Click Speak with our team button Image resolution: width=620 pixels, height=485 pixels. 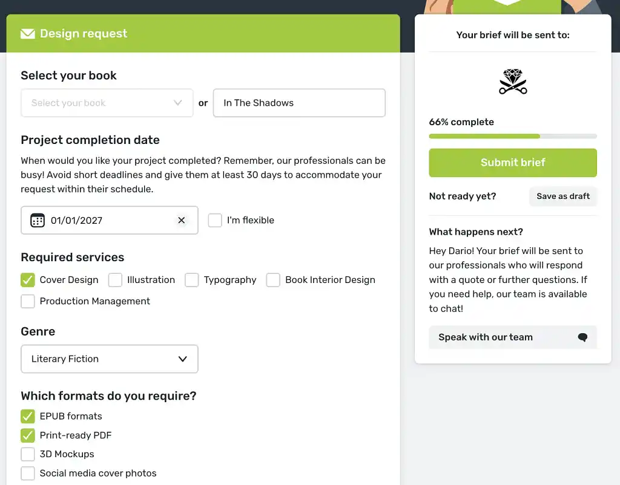(512, 337)
